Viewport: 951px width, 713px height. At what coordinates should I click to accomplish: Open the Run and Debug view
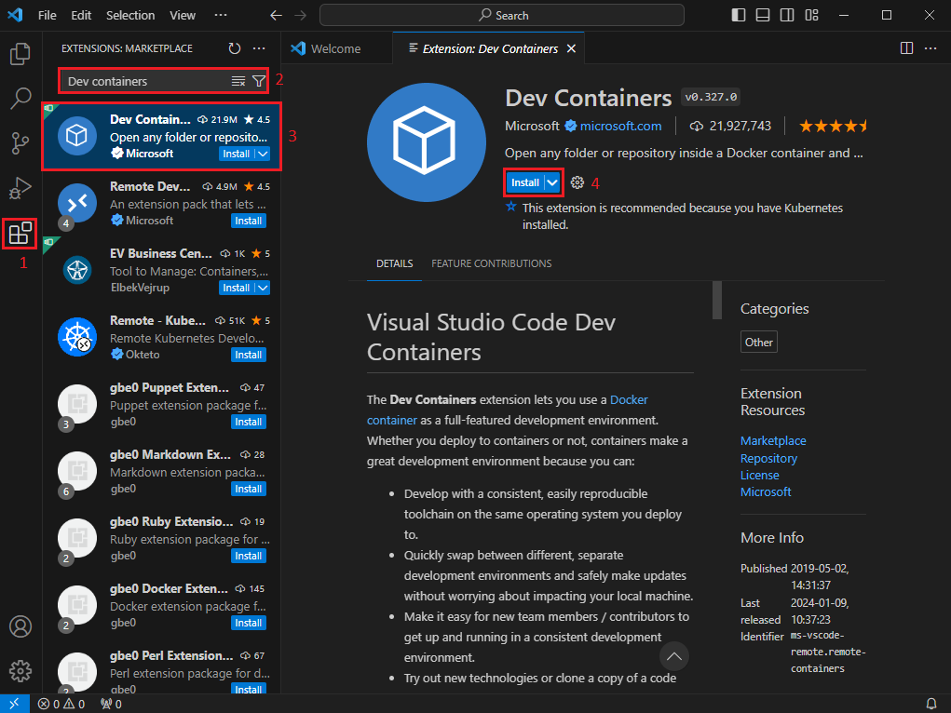20,188
